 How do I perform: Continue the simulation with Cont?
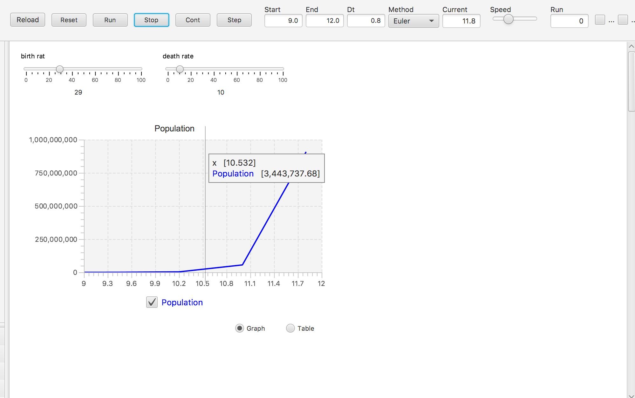pyautogui.click(x=193, y=20)
